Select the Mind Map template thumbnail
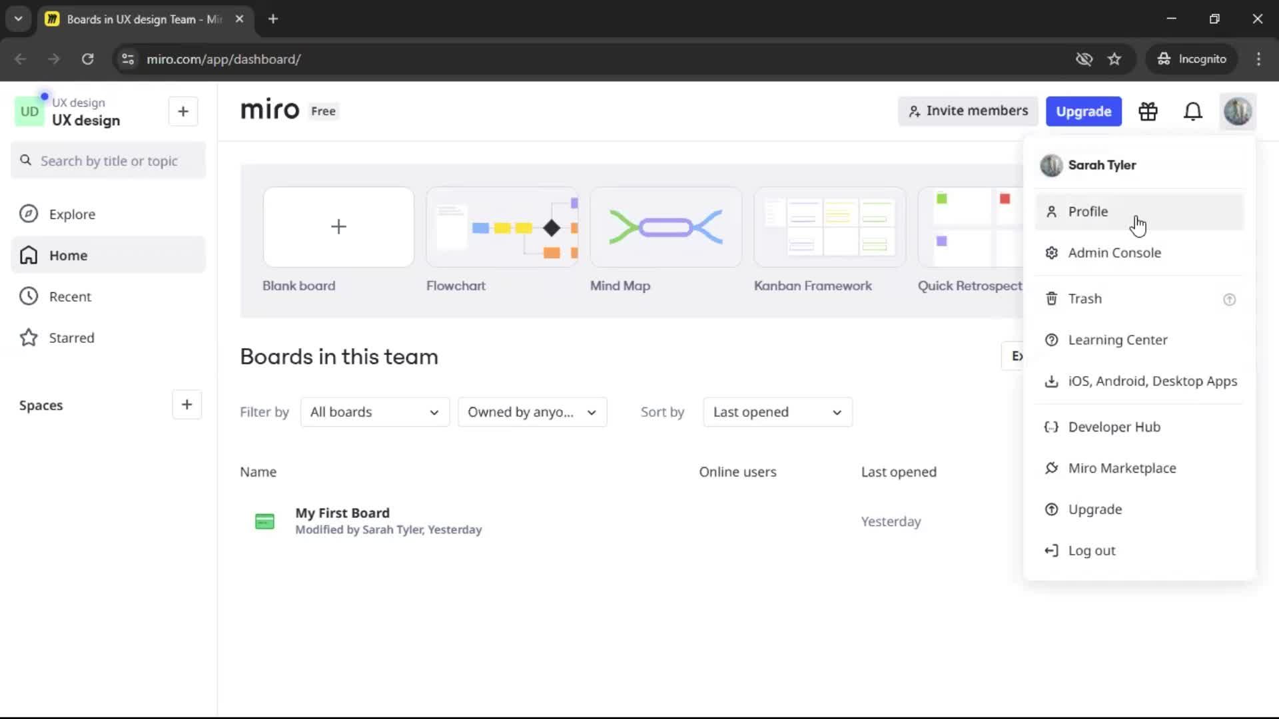The image size is (1279, 719). click(666, 227)
